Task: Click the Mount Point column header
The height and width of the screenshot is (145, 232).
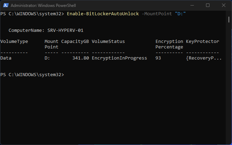Action: click(52, 44)
